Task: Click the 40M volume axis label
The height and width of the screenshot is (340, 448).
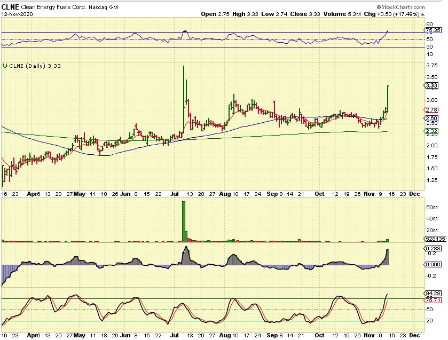Action: tap(432, 219)
